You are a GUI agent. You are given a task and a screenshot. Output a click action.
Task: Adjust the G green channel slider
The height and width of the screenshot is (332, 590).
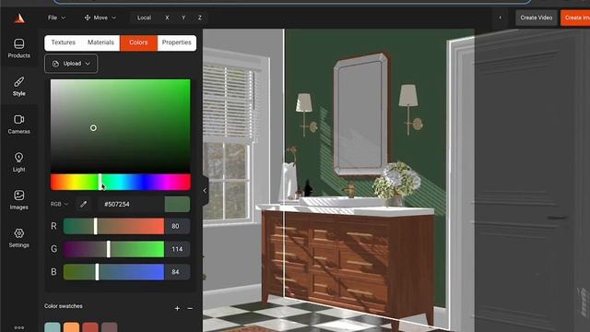[113, 249]
